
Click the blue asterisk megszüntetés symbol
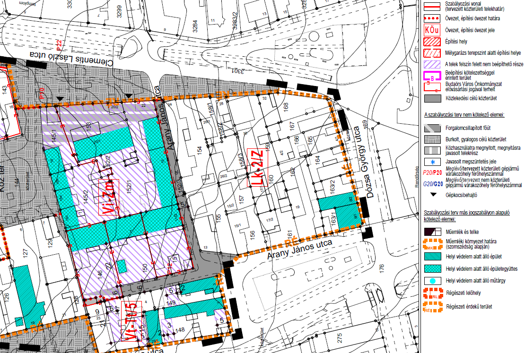click(x=432, y=162)
